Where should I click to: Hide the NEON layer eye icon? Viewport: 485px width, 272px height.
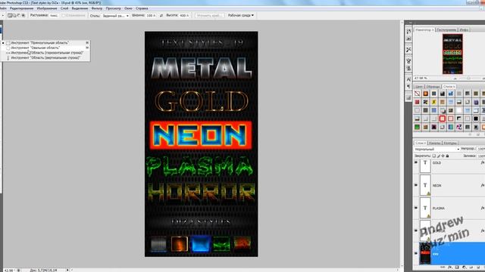(416, 185)
